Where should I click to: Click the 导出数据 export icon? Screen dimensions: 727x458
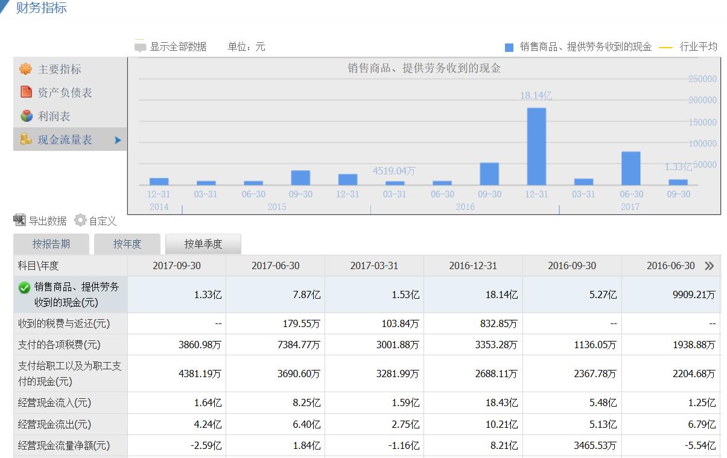click(19, 220)
